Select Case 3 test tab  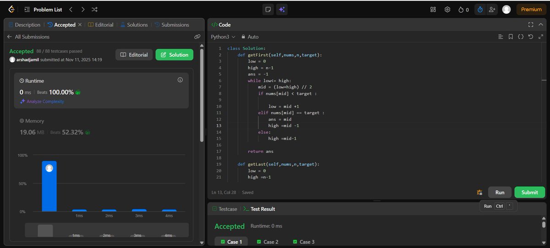pos(303,242)
